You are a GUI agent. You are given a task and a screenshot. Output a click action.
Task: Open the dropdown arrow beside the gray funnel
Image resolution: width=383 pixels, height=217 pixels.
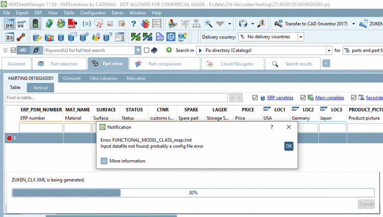click(229, 24)
